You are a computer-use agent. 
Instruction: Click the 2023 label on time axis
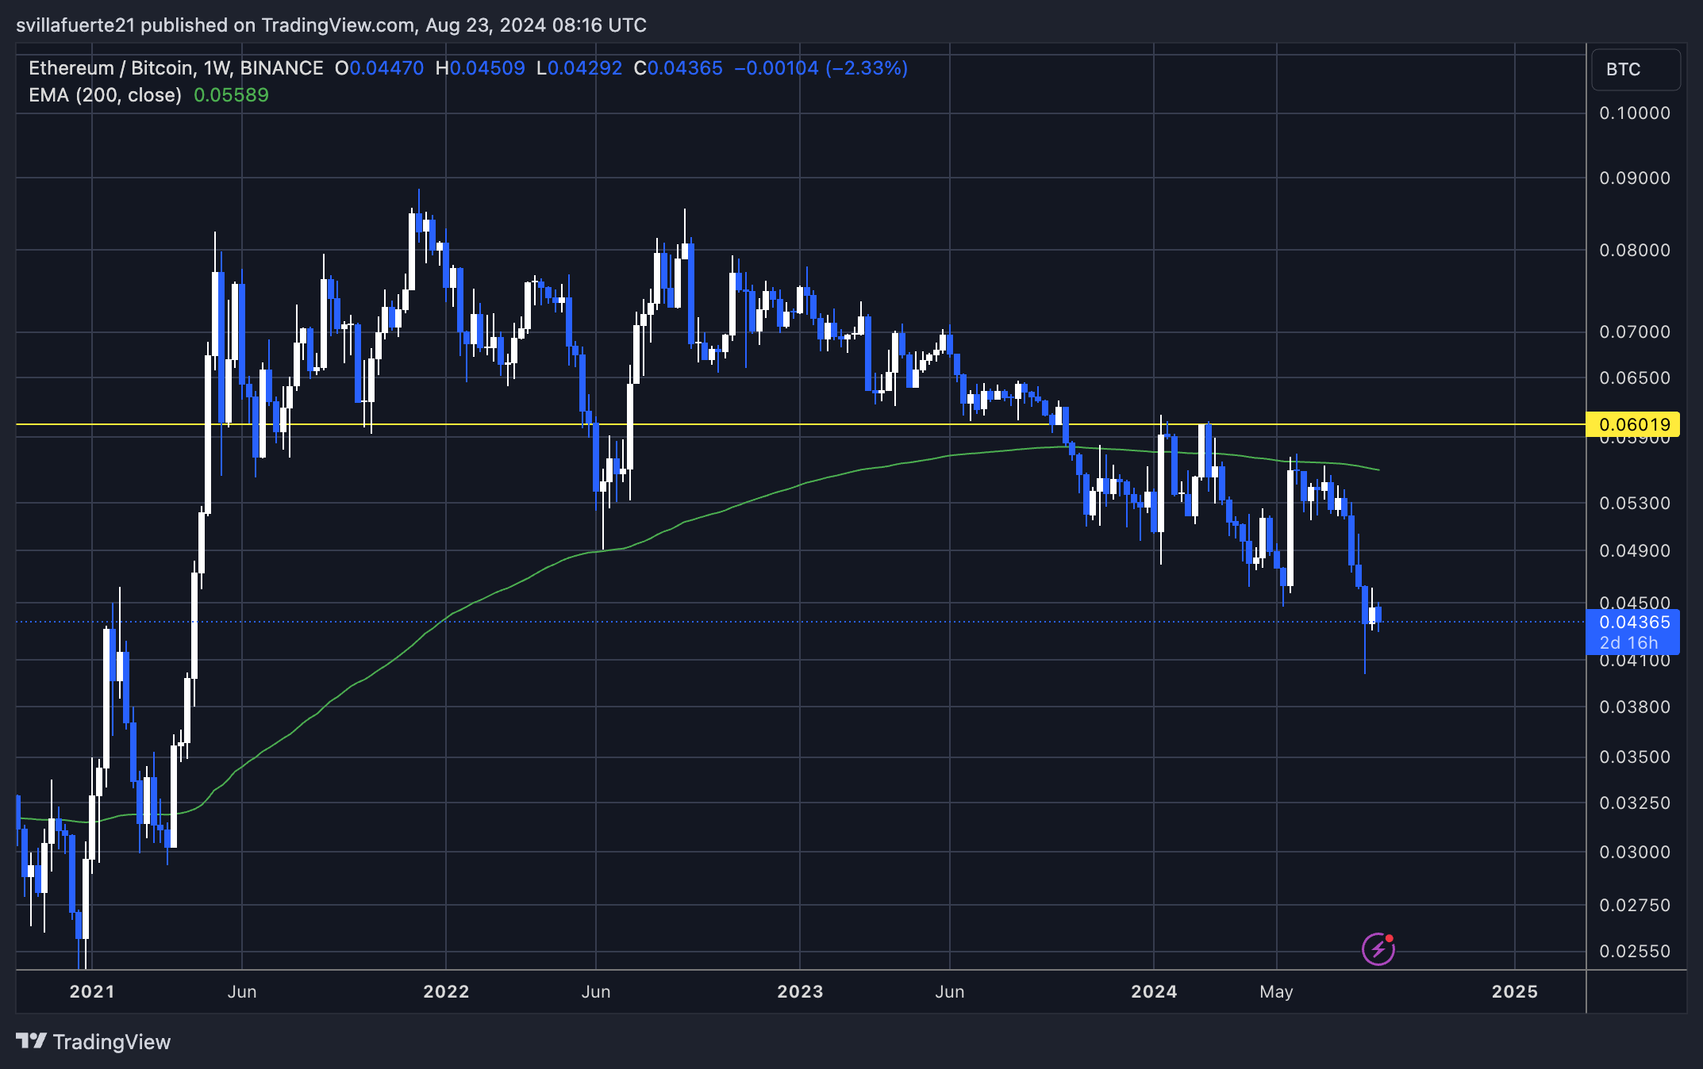[800, 991]
